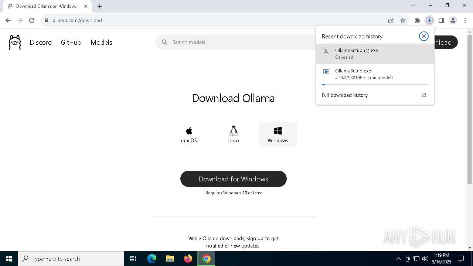Open the Models link

(x=101, y=42)
